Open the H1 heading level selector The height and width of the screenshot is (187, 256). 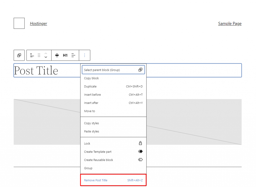coord(65,55)
